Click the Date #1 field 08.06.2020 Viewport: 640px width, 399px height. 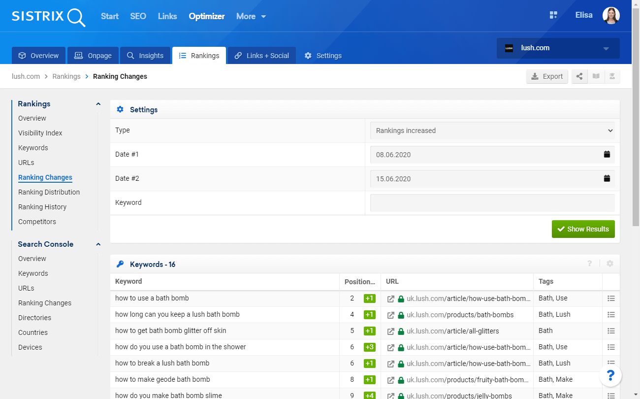pos(492,155)
